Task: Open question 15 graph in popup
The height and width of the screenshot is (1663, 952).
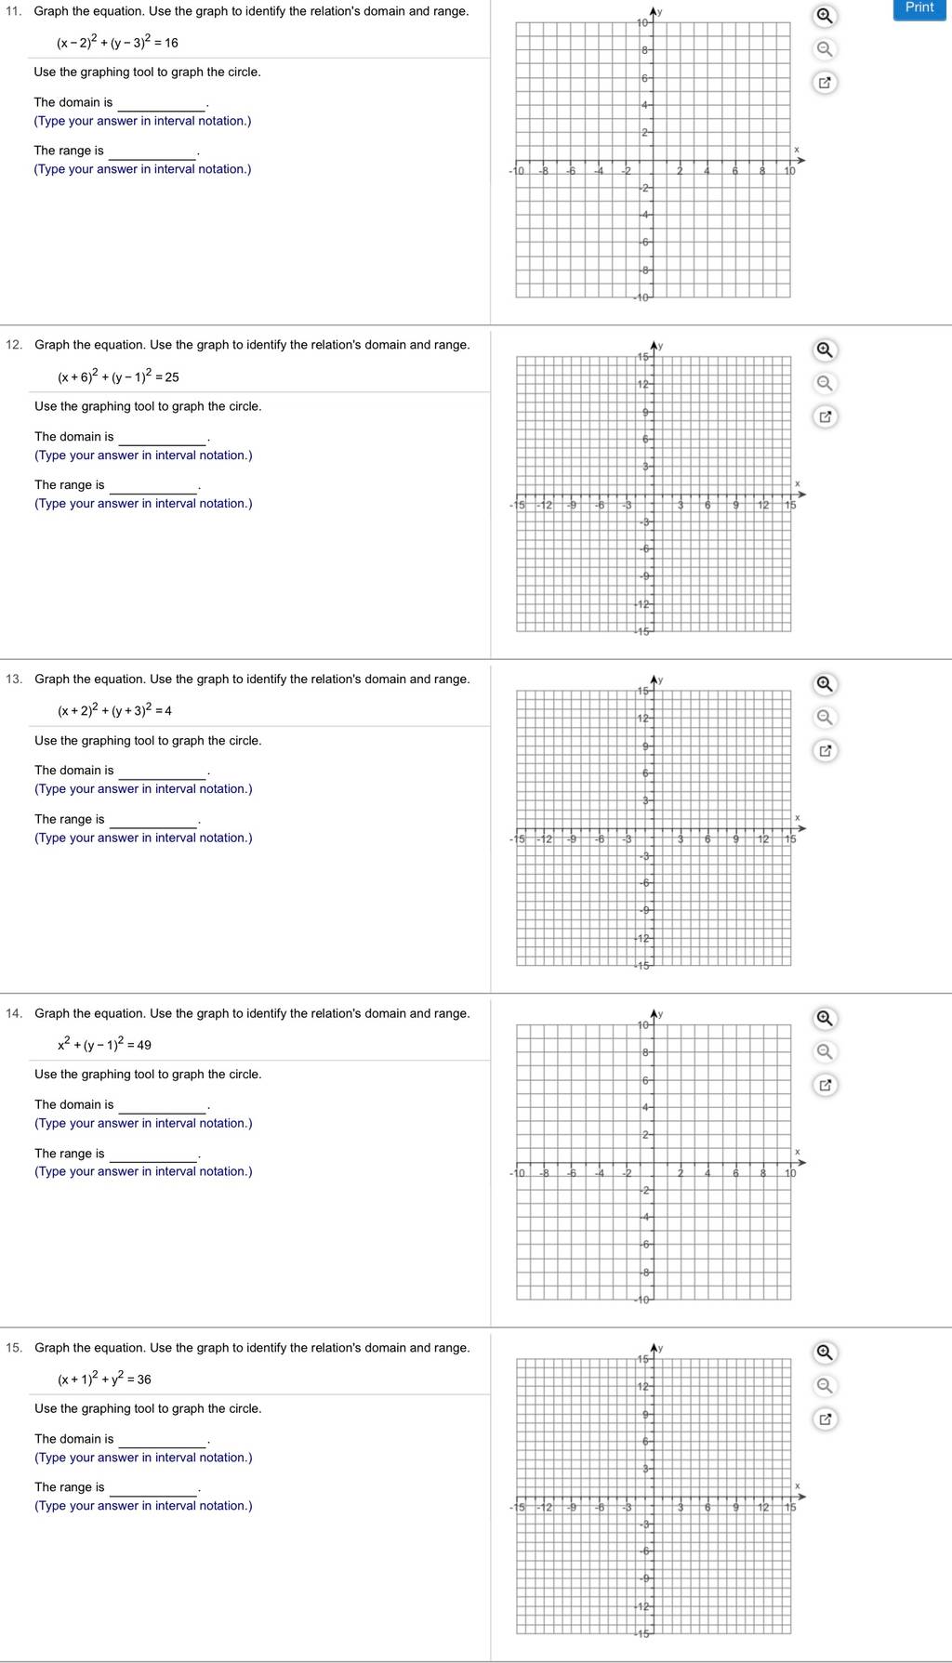Action: [x=824, y=1419]
